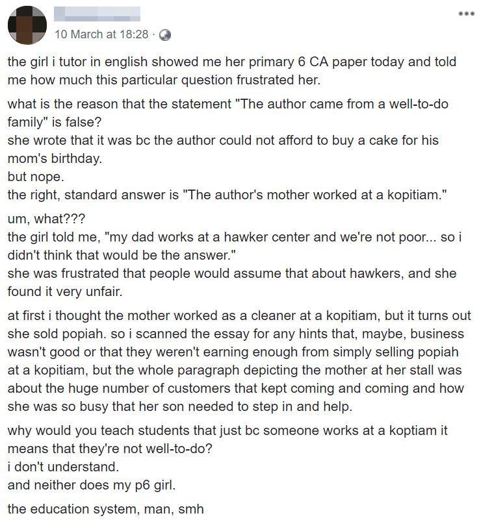Click the blurred poster name
The height and width of the screenshot is (520, 479).
(x=97, y=14)
